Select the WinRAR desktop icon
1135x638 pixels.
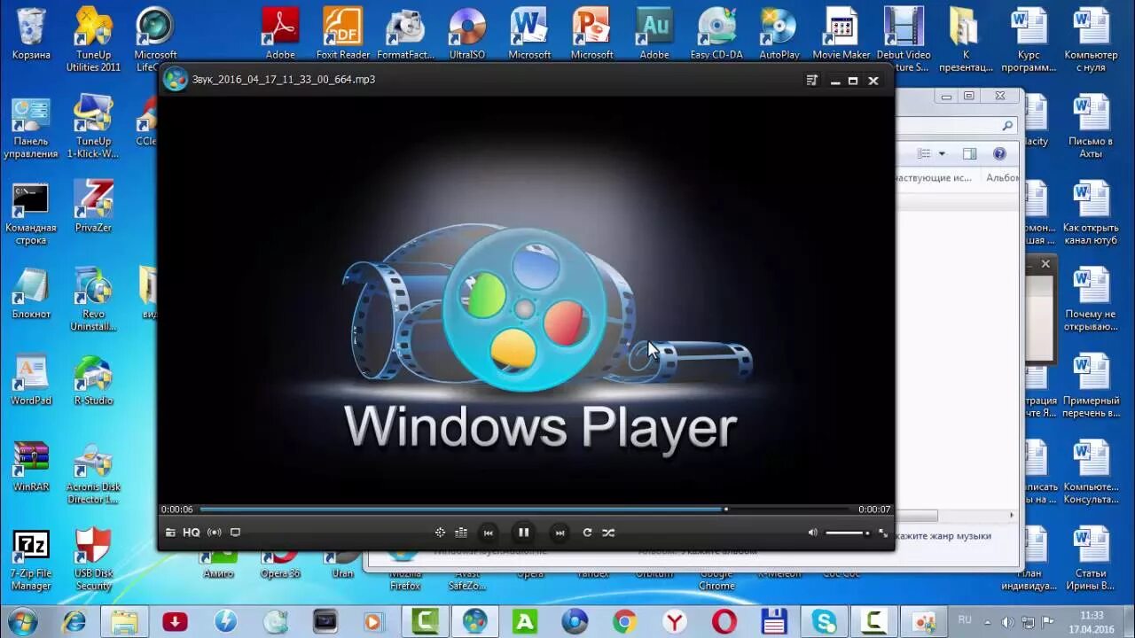31,466
